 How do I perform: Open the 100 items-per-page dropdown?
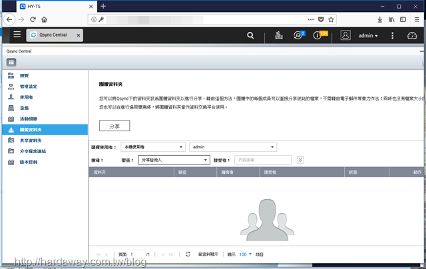pyautogui.click(x=246, y=254)
